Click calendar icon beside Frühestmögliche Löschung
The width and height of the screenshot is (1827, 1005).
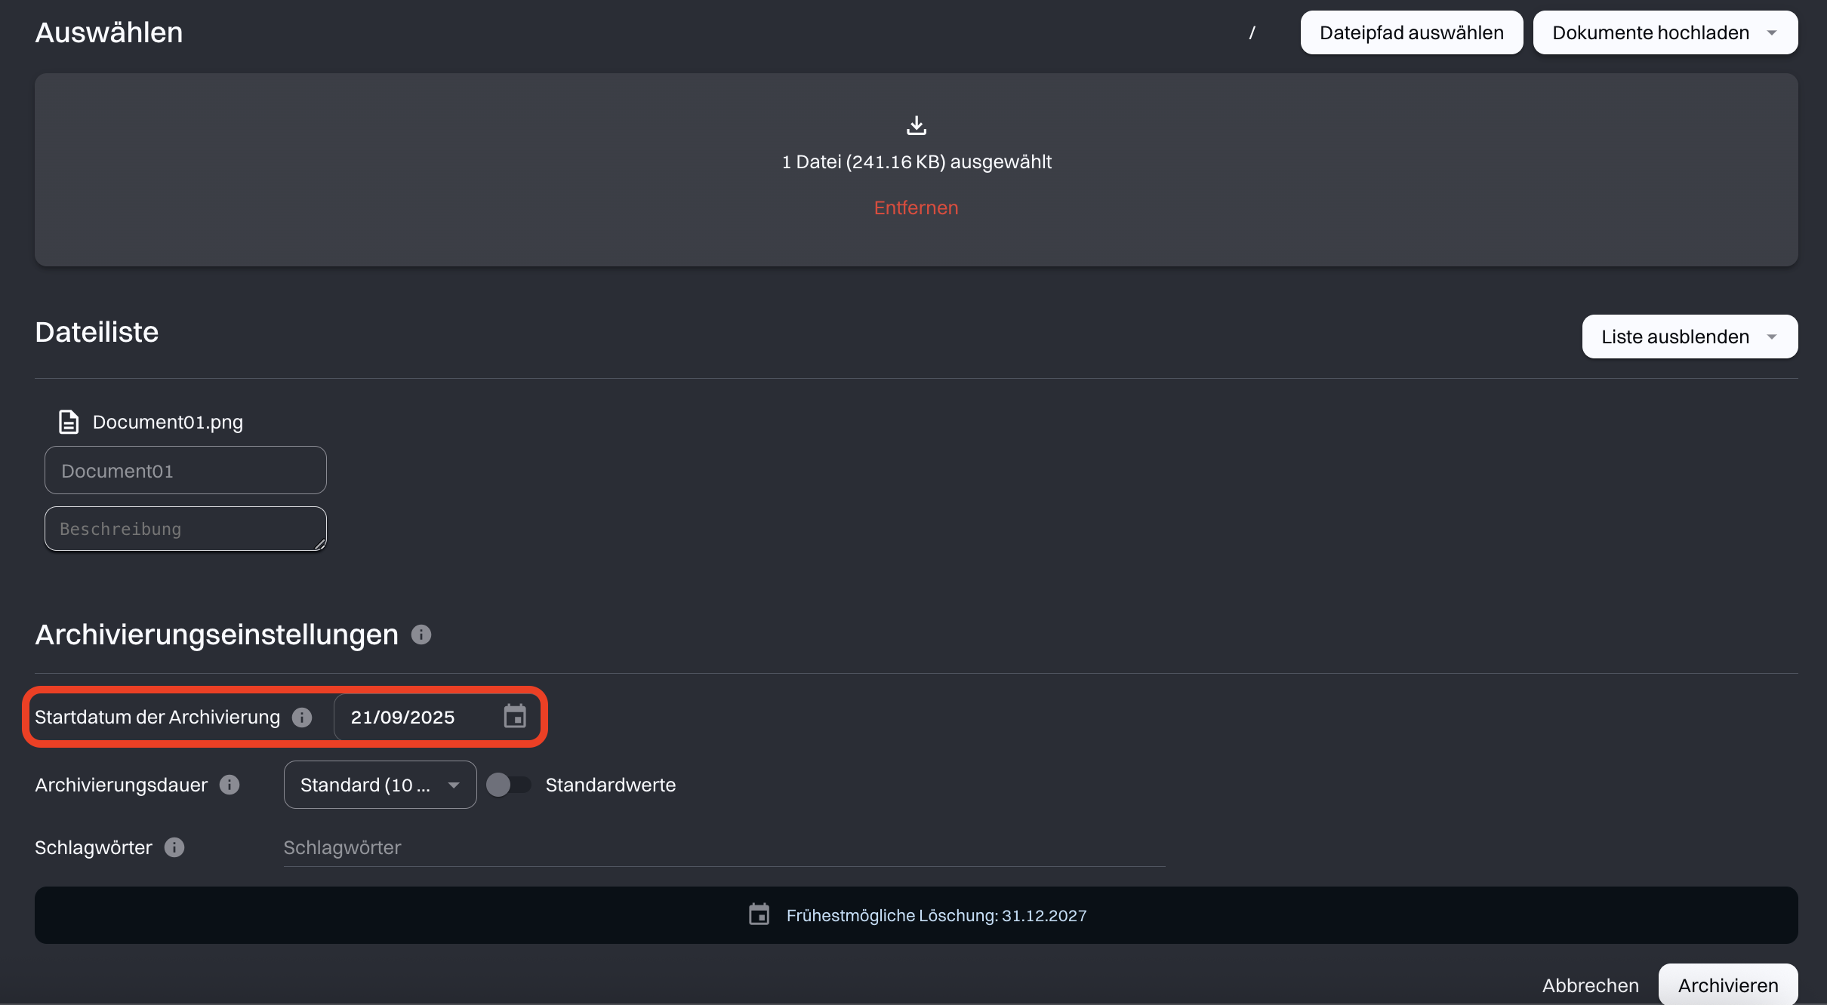759,914
